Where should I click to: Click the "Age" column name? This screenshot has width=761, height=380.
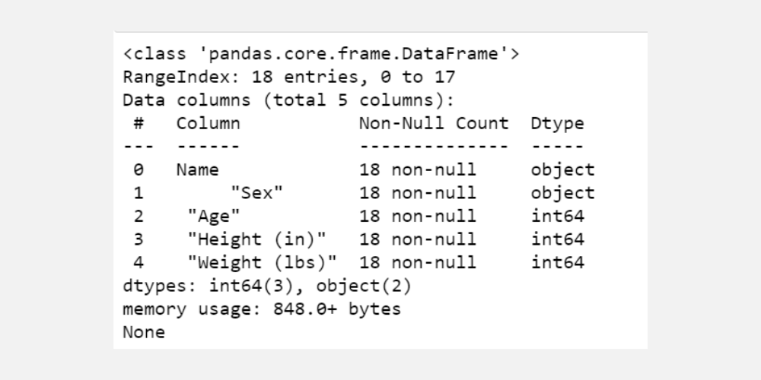click(214, 216)
